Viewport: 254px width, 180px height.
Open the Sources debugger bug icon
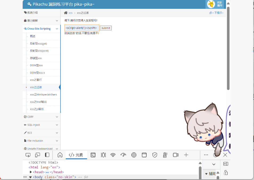(103, 155)
